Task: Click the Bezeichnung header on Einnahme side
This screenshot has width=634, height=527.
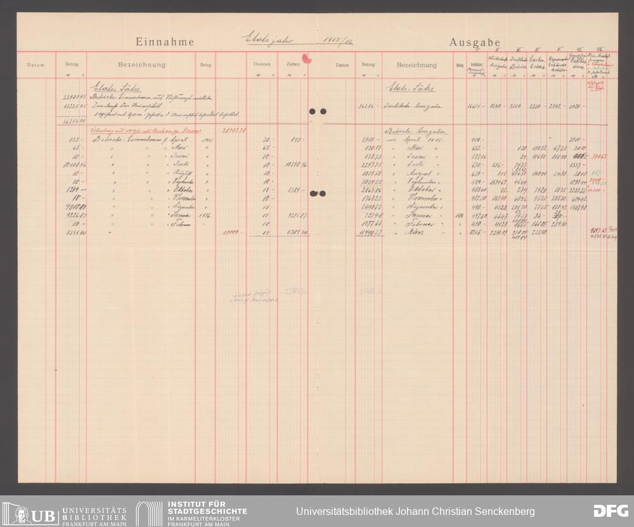Action: pyautogui.click(x=141, y=65)
